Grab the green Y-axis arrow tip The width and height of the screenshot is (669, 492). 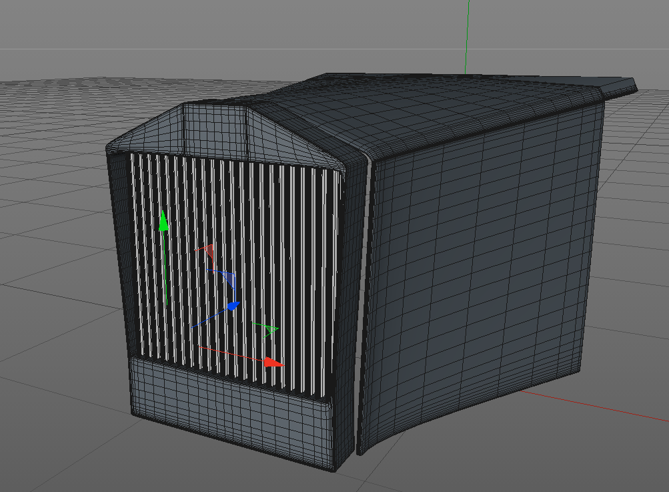pos(163,221)
